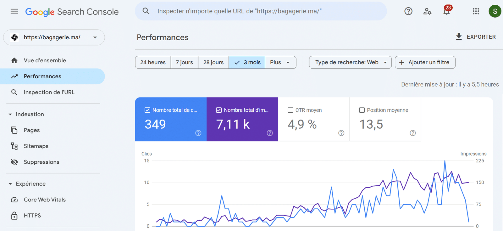The width and height of the screenshot is (503, 231).
Task: Click the bagagerie.ma property favicon
Action: (x=14, y=37)
